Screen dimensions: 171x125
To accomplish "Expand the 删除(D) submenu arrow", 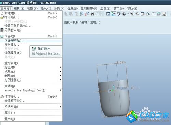I will pyautogui.click(x=61, y=76).
